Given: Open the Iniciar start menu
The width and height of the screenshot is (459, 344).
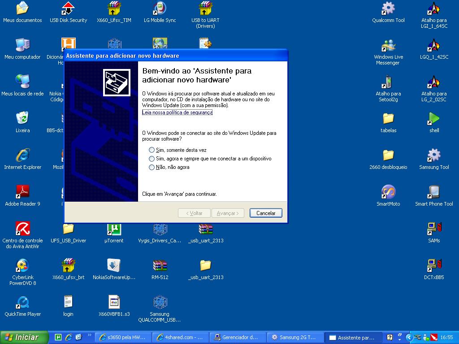Looking at the screenshot, I should coord(24,337).
